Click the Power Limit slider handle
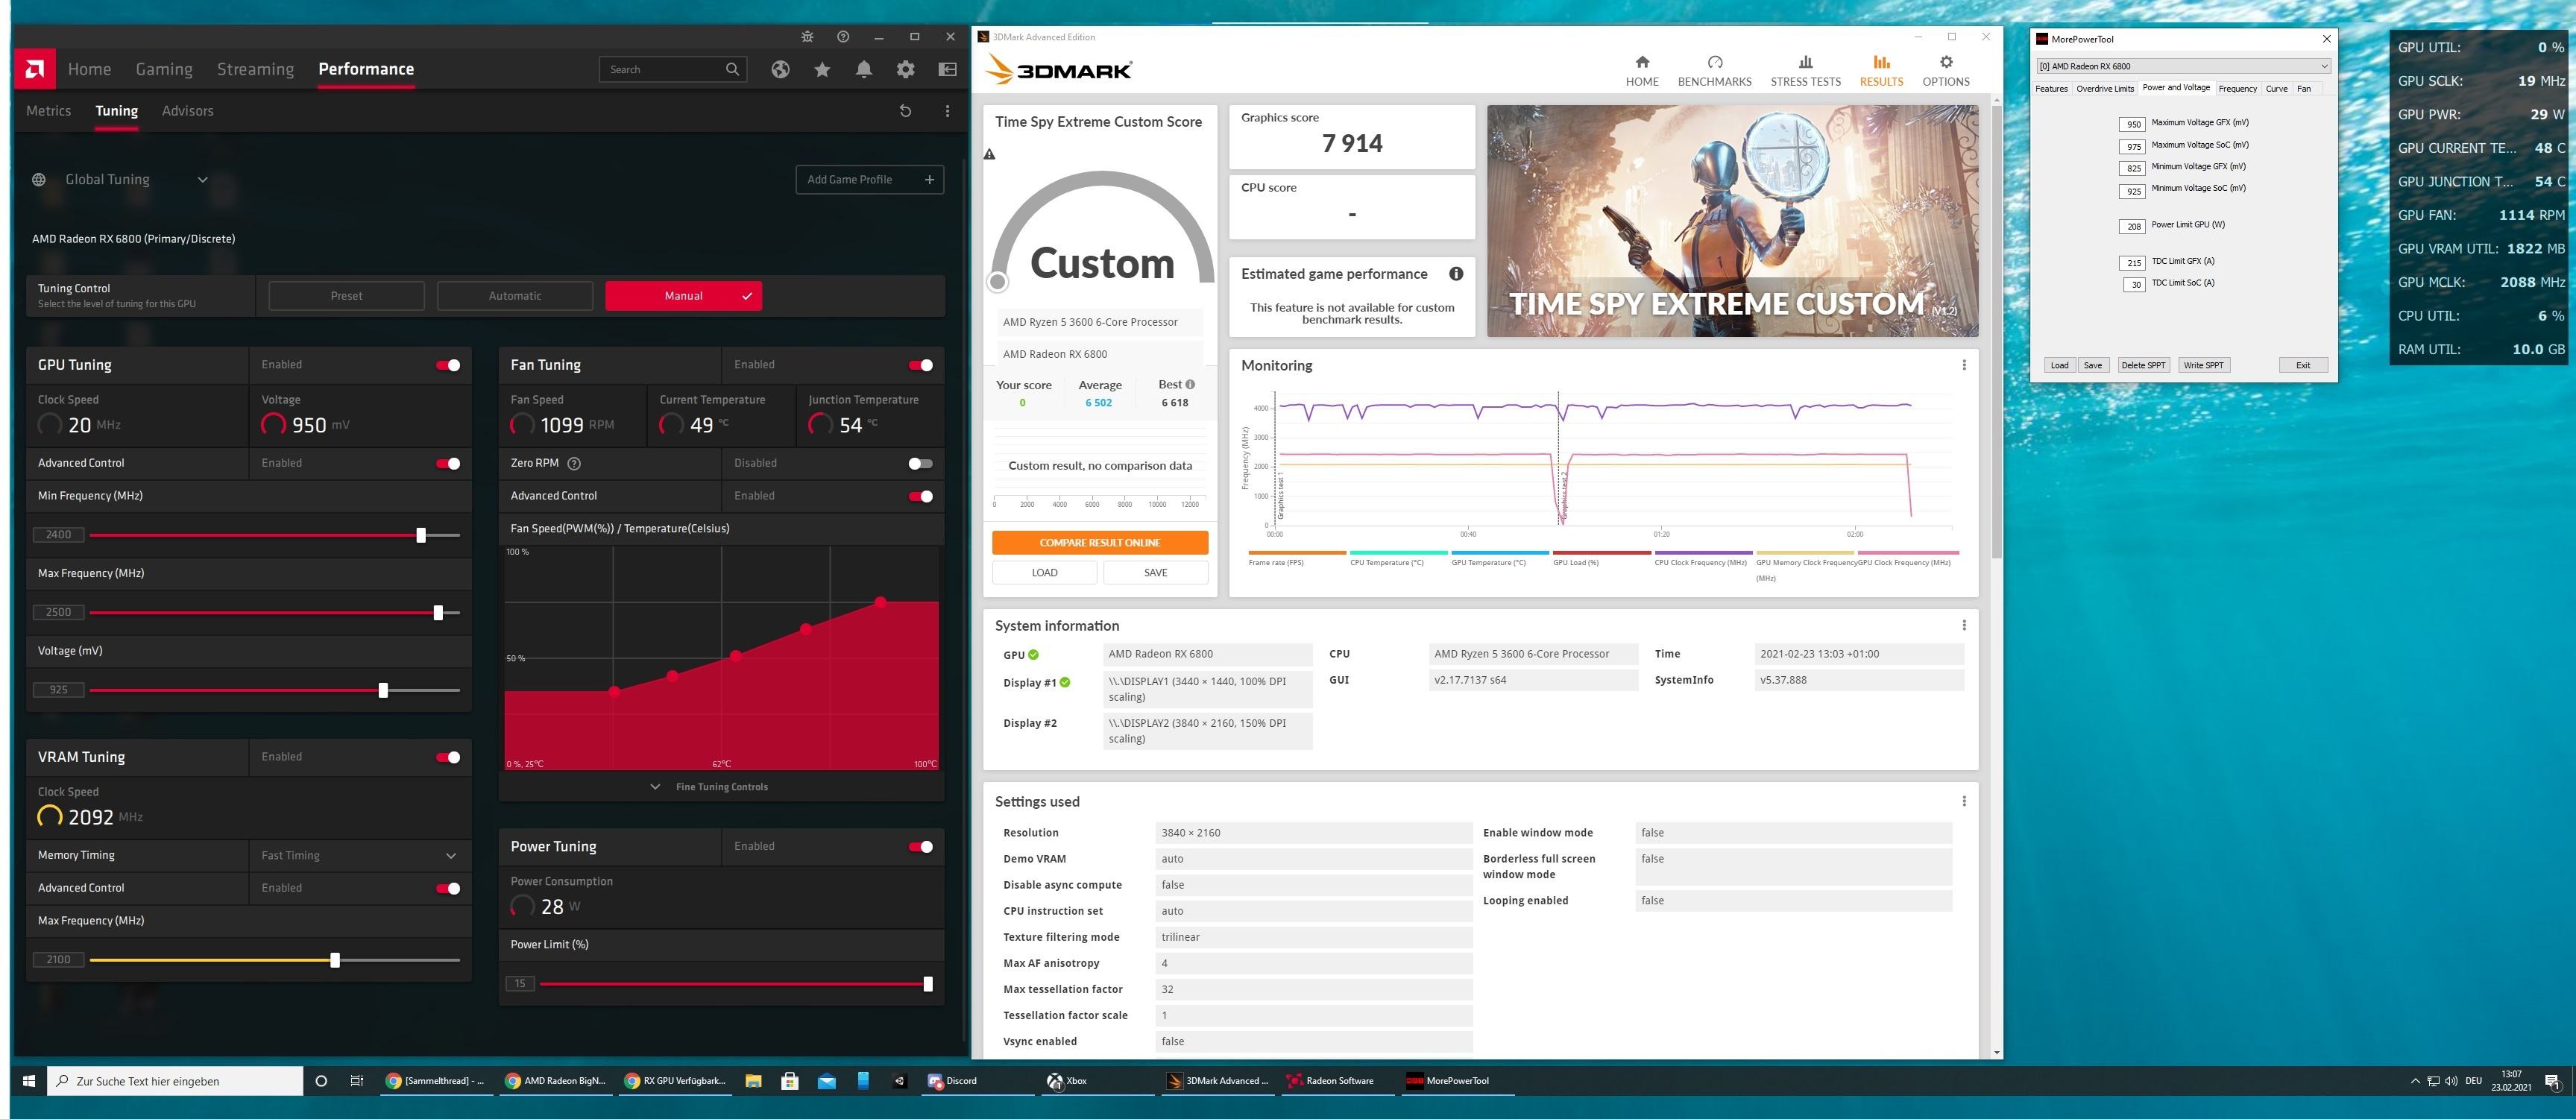The width and height of the screenshot is (2576, 1119). [928, 984]
